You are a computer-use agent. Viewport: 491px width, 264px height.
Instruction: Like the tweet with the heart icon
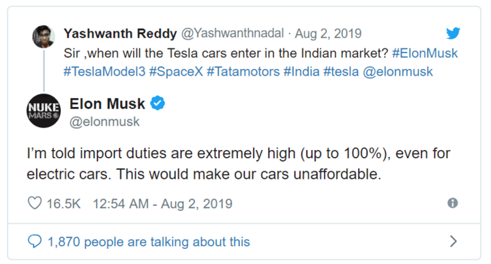click(x=35, y=203)
